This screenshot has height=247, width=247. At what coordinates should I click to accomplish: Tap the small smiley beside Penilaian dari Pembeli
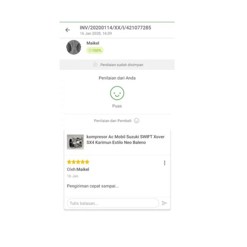pyautogui.click(x=136, y=121)
